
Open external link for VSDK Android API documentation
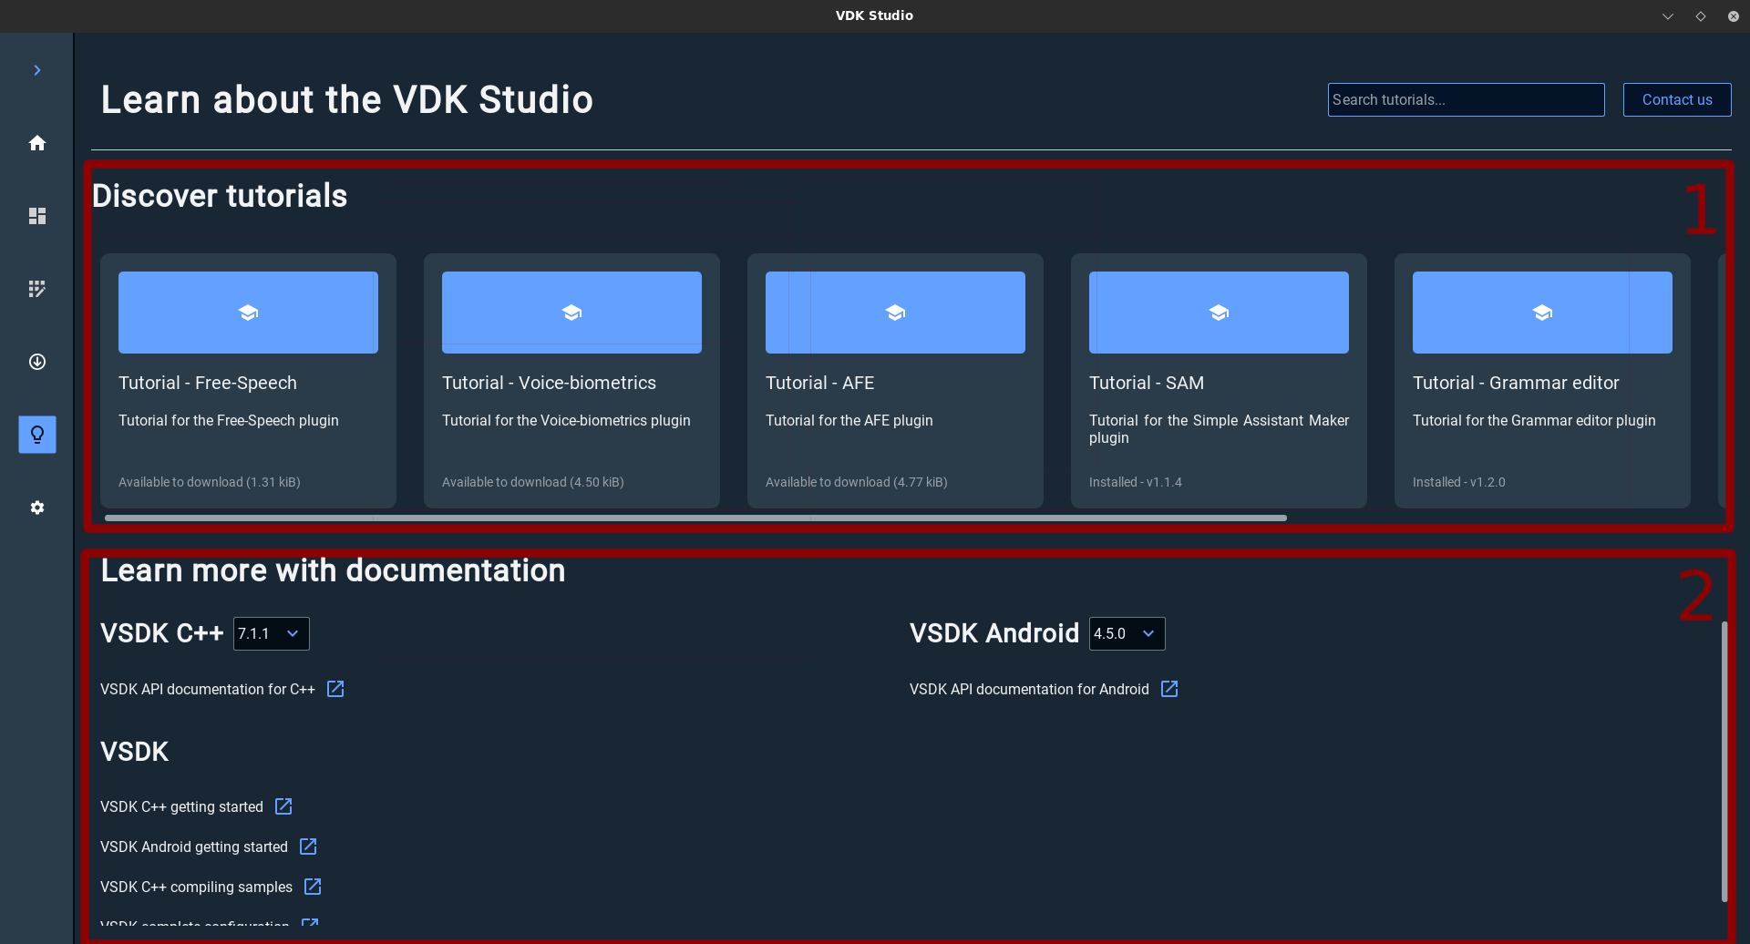1169,689
